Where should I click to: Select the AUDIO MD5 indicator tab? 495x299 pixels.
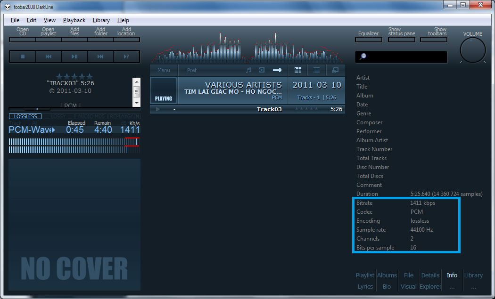91,116
